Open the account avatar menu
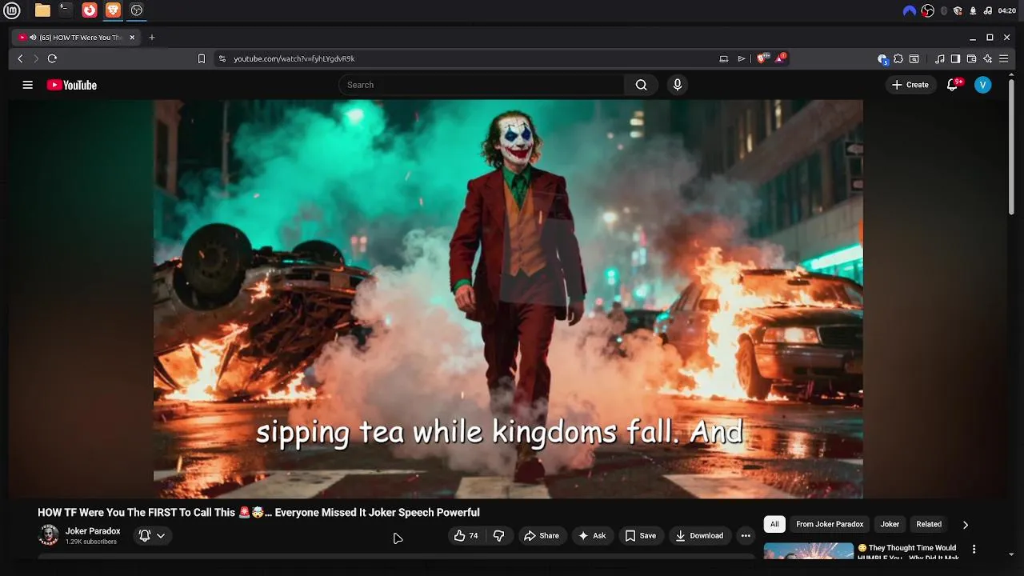The width and height of the screenshot is (1024, 576). [983, 85]
